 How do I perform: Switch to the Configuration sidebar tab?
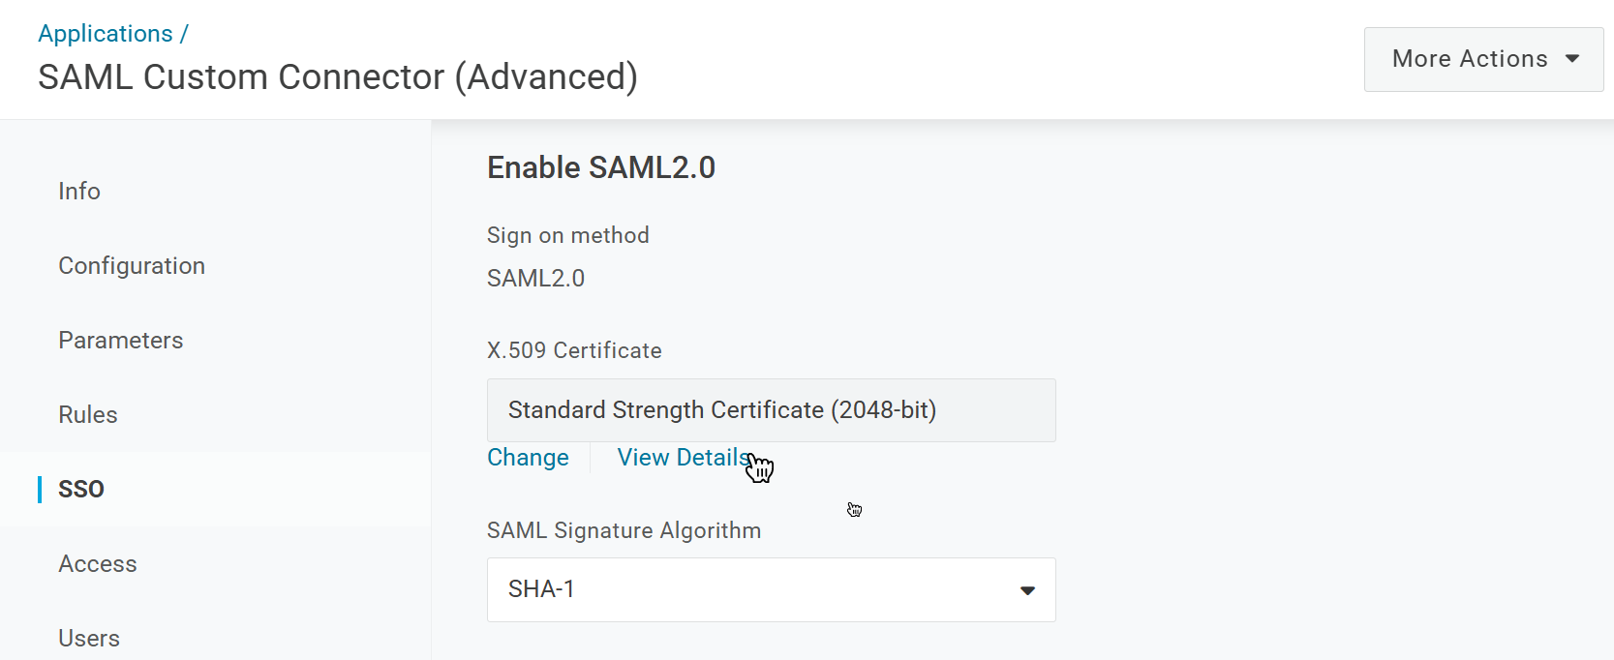point(132,266)
